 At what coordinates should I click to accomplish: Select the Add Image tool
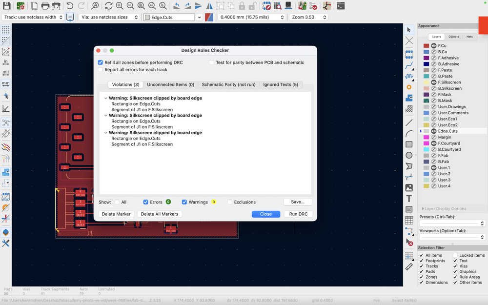tap(409, 188)
